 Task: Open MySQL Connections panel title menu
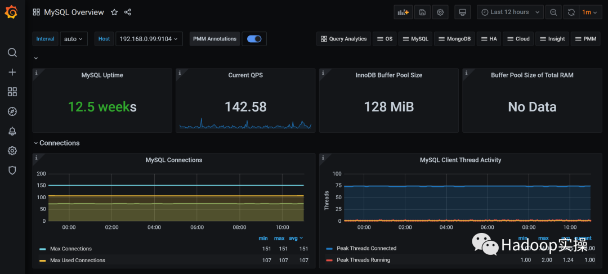pos(174,160)
